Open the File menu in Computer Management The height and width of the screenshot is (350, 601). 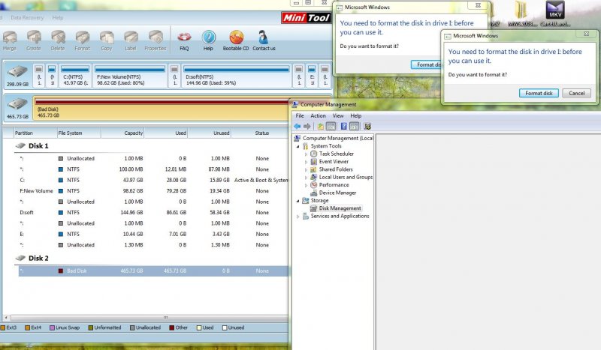click(x=300, y=115)
